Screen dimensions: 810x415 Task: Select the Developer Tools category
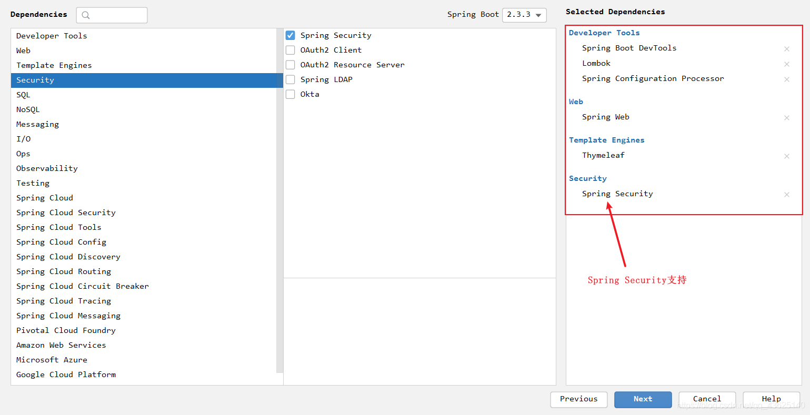coord(144,36)
